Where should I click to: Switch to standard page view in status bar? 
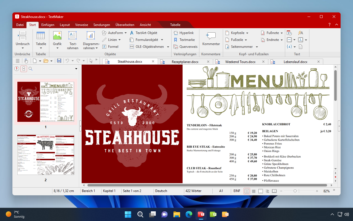click(x=247, y=191)
